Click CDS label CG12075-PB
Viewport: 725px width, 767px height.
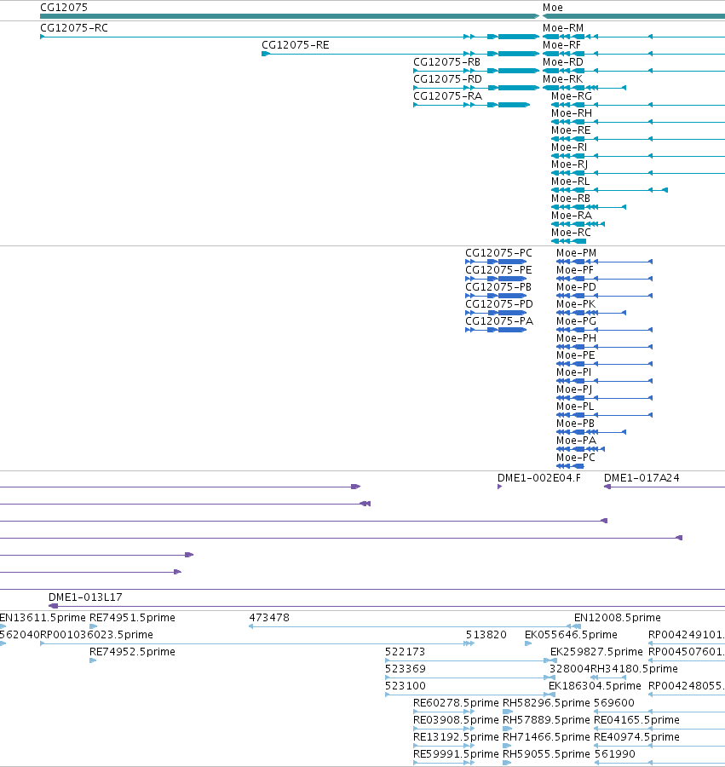[x=498, y=288]
